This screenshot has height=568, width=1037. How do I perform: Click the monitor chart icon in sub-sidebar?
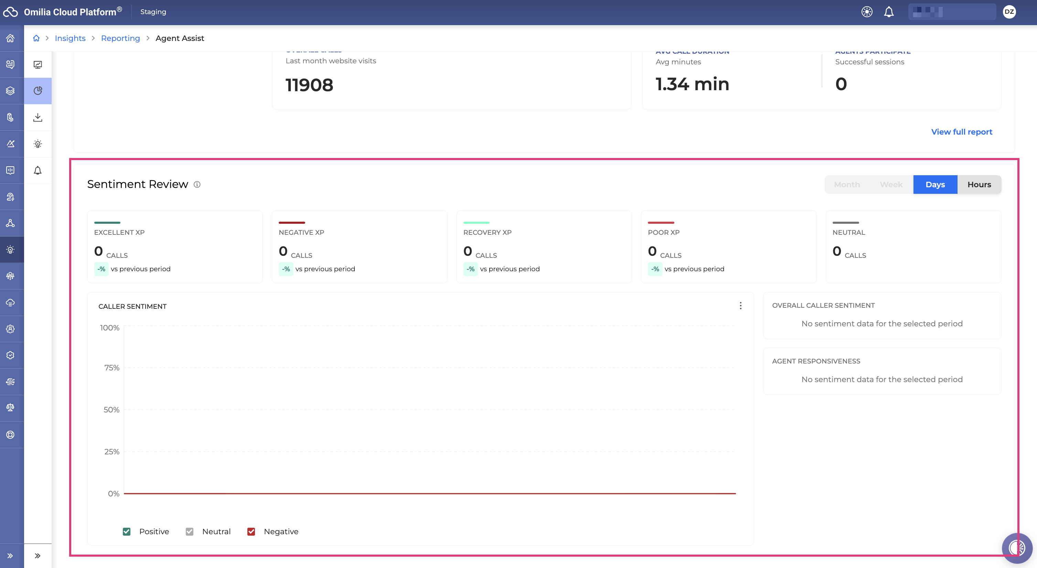point(38,64)
